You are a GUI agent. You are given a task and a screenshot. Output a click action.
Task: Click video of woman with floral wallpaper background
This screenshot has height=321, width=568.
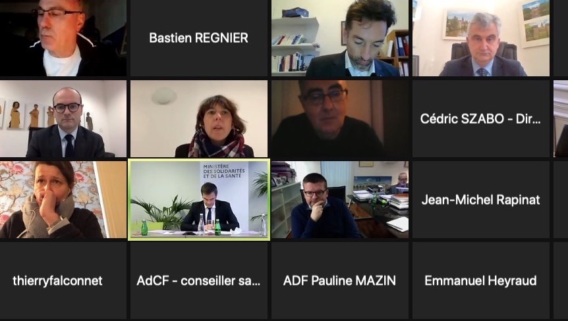tap(63, 199)
